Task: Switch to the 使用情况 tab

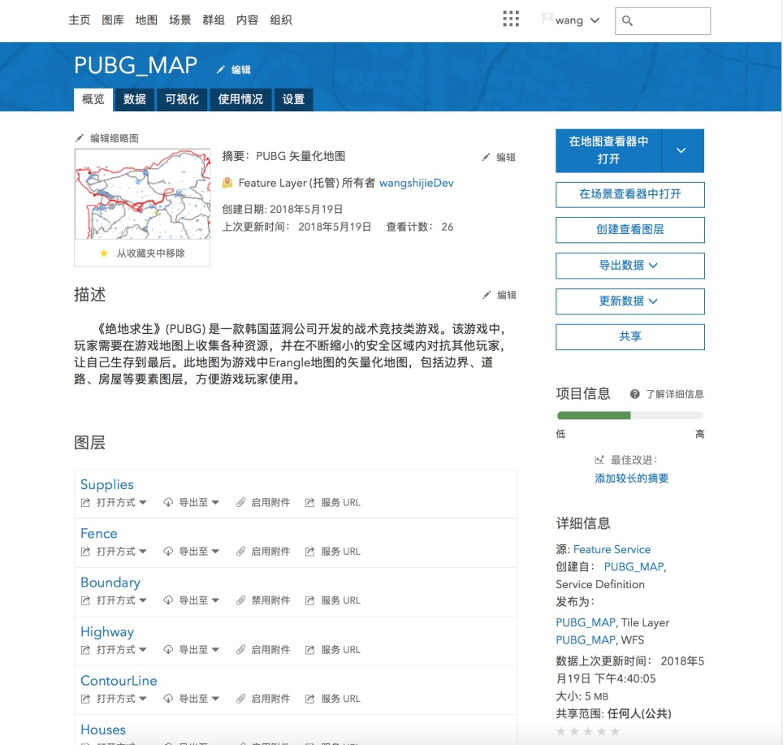Action: coord(240,99)
